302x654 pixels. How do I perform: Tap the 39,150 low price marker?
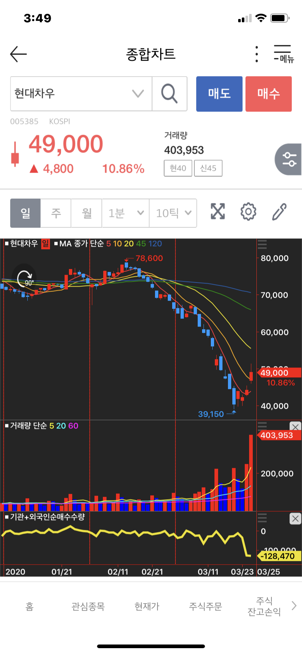[x=211, y=414]
